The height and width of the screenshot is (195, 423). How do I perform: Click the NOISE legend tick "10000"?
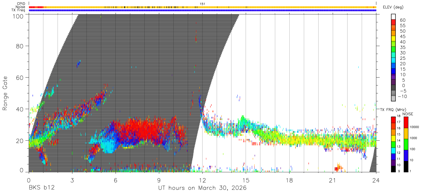pyautogui.click(x=415, y=127)
